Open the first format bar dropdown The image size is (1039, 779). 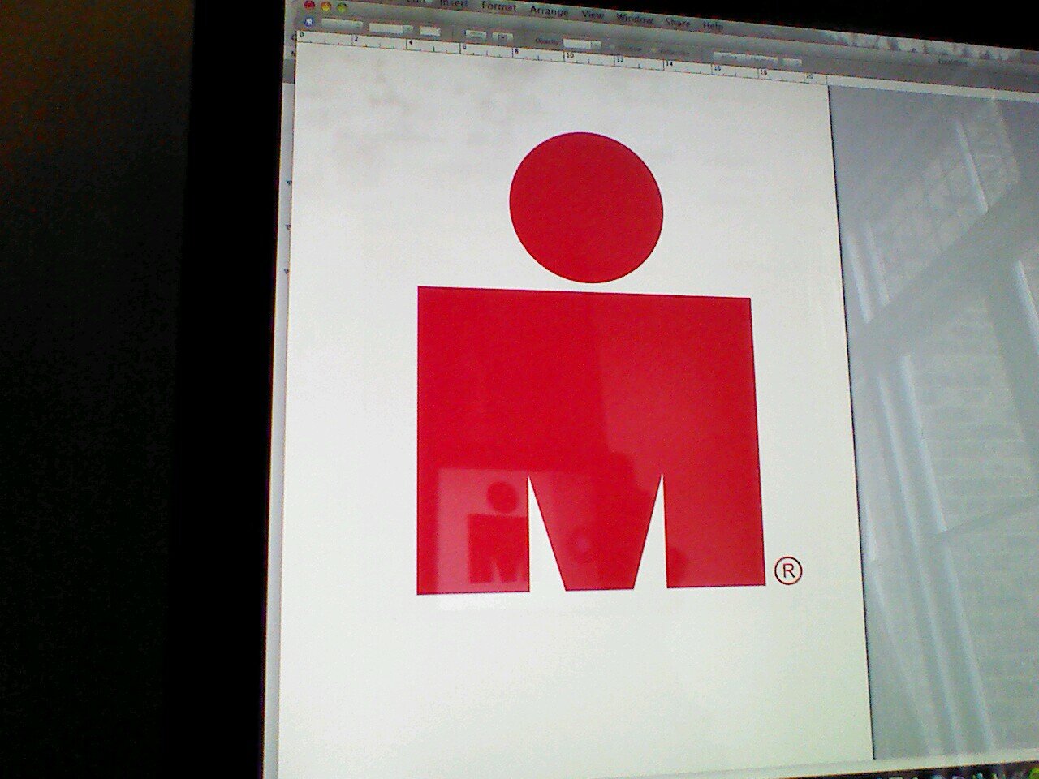coord(342,24)
